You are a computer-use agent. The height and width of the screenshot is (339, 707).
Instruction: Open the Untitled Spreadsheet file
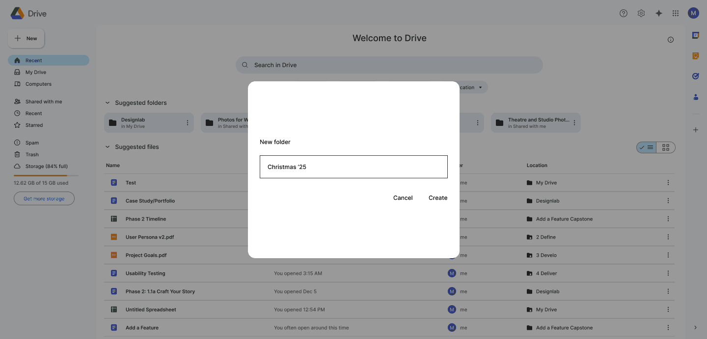pos(151,310)
